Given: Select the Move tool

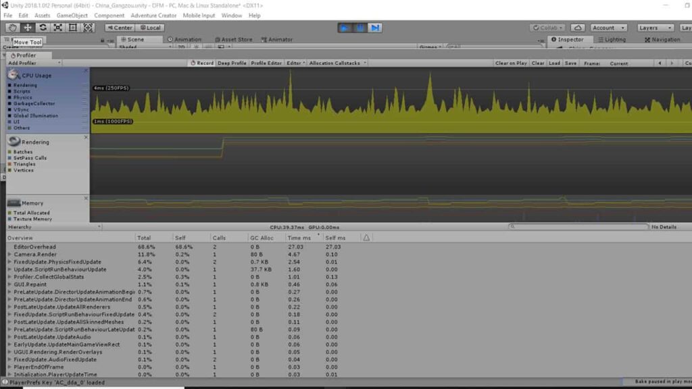Looking at the screenshot, I should coord(27,27).
